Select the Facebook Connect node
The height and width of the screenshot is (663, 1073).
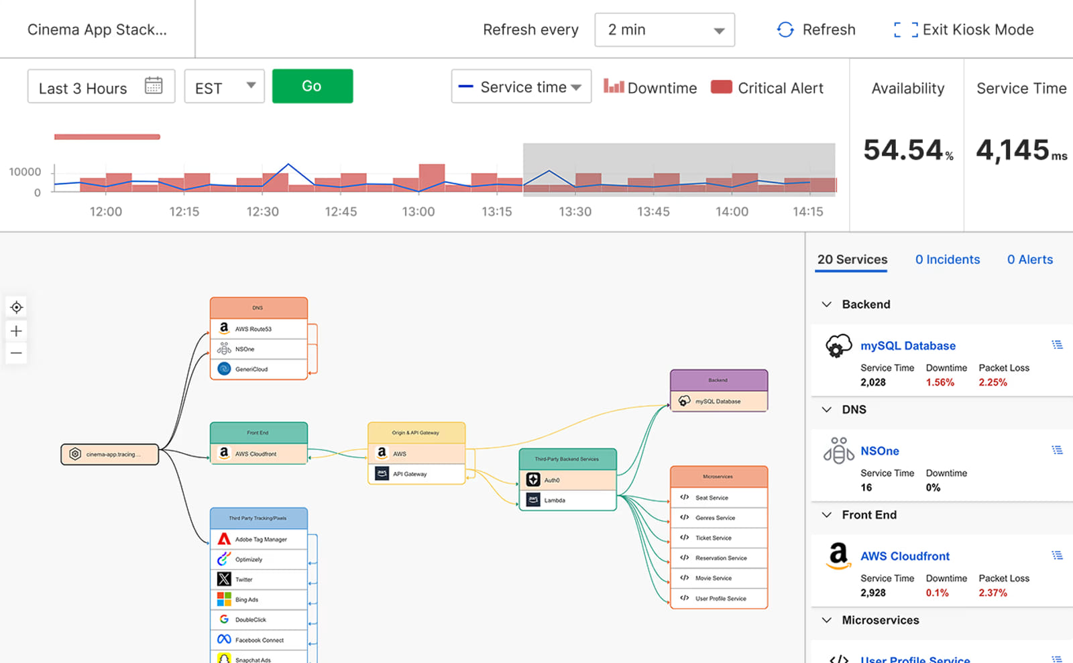[258, 640]
